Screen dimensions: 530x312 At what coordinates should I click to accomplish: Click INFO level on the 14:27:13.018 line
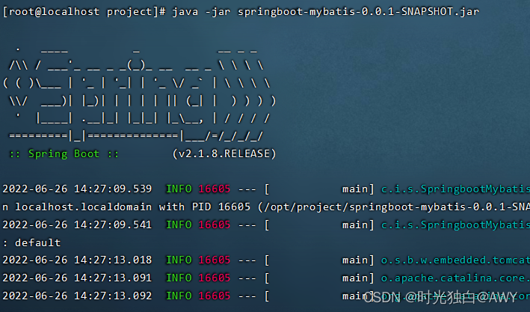click(x=179, y=260)
